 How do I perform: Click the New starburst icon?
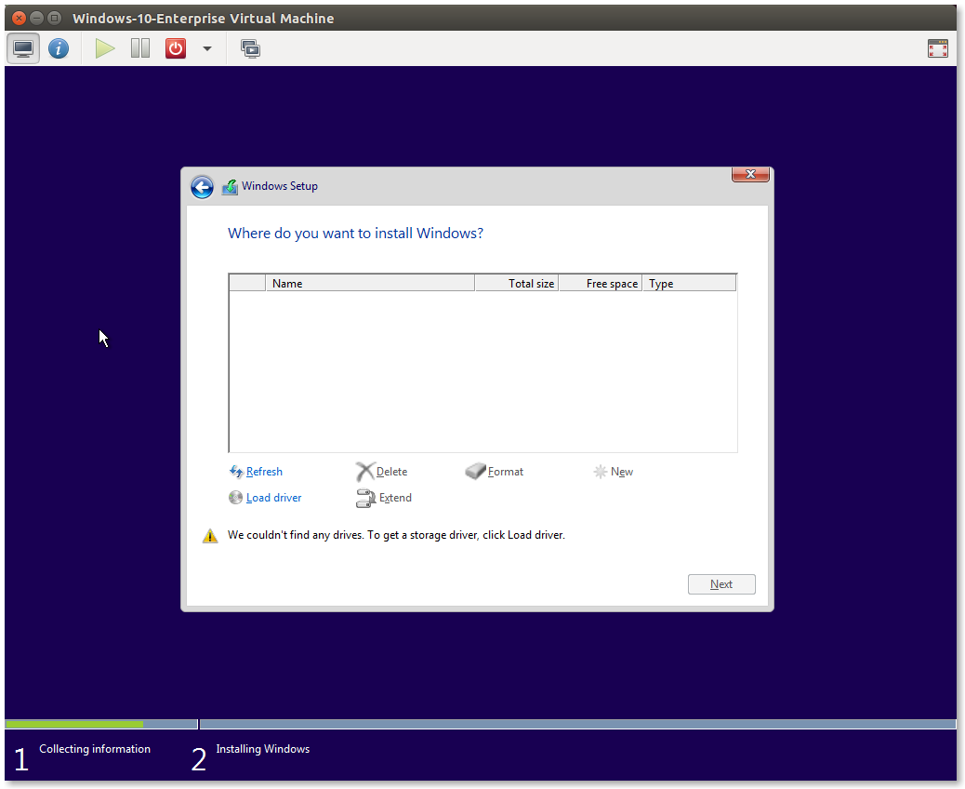click(x=600, y=472)
